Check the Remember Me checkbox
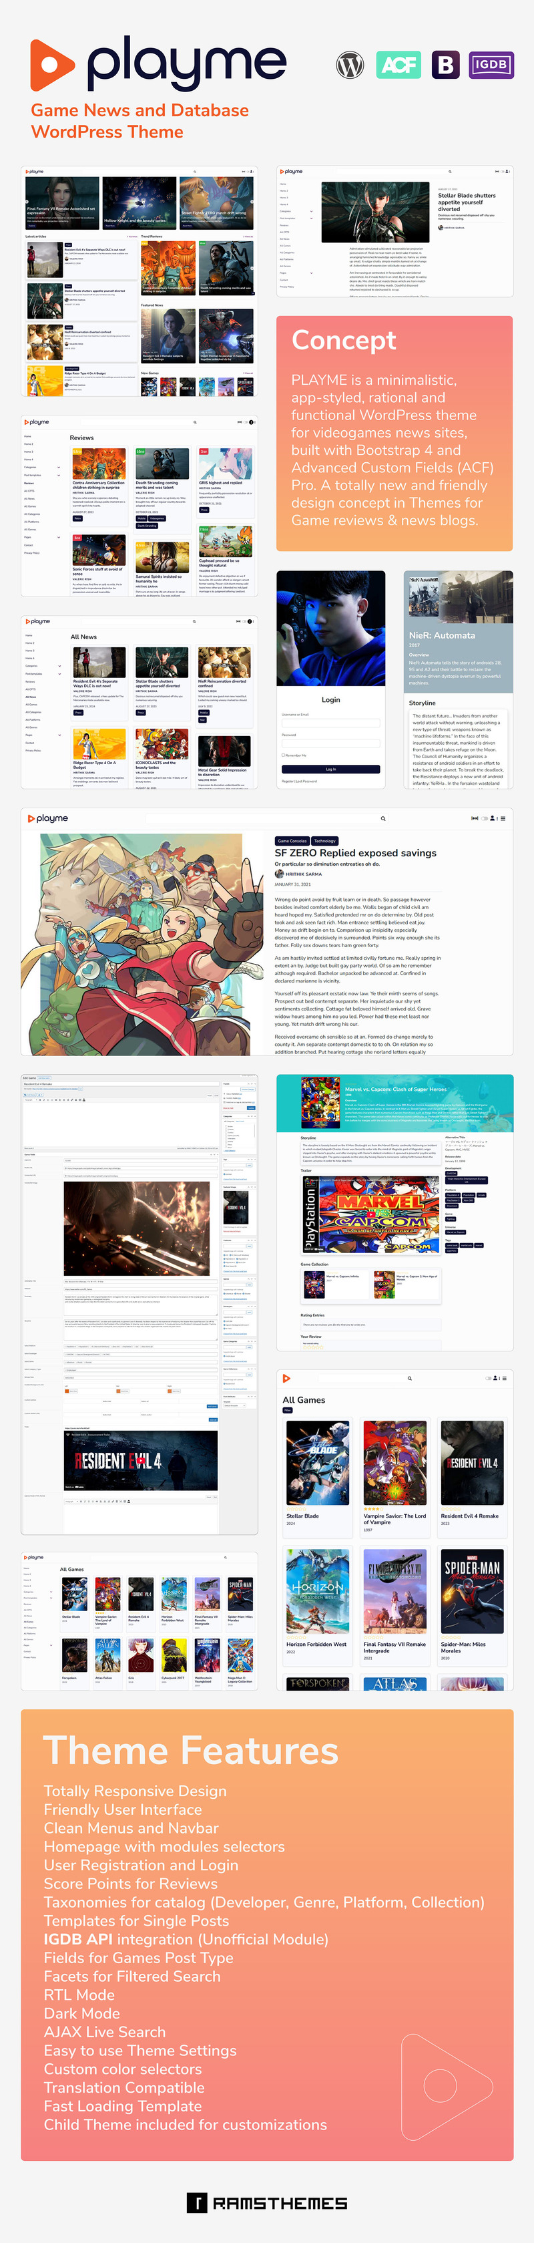This screenshot has height=2243, width=534. [x=284, y=755]
